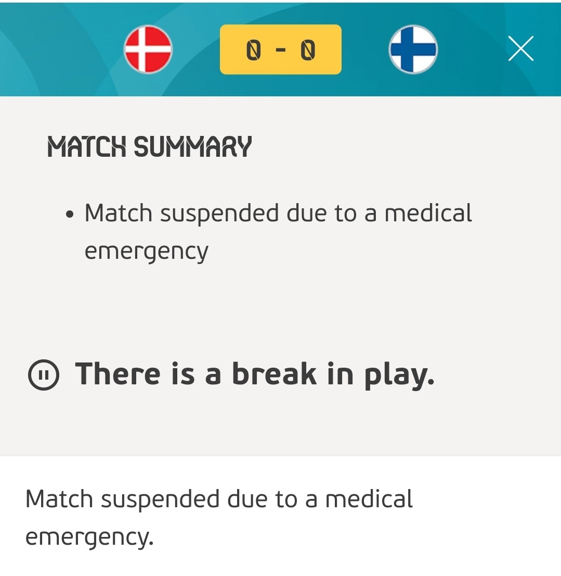Screen dimensions: 561x576
Task: Click the word 'medical' in the summary bullet
Action: 428,213
